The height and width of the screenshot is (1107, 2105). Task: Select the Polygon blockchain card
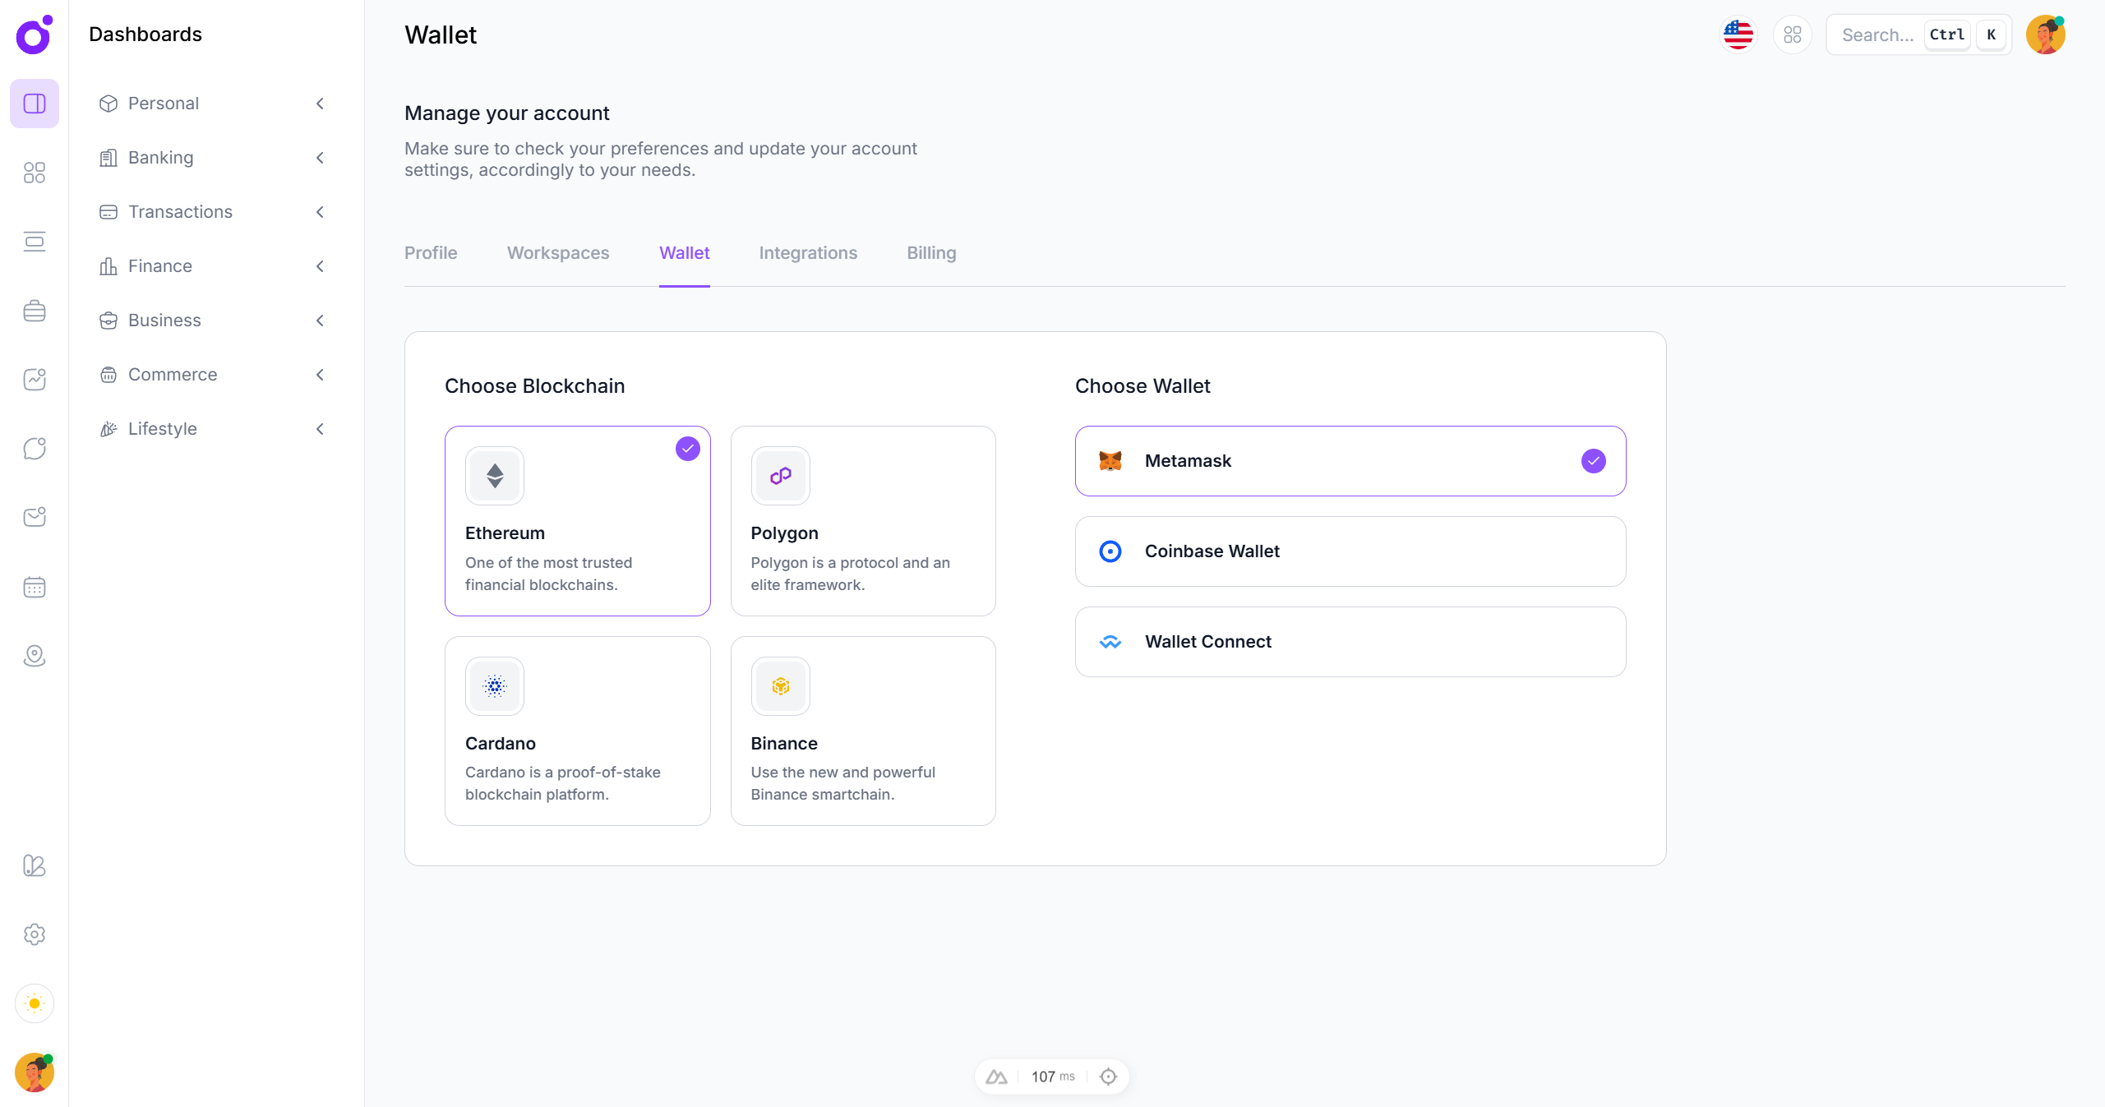pyautogui.click(x=862, y=521)
